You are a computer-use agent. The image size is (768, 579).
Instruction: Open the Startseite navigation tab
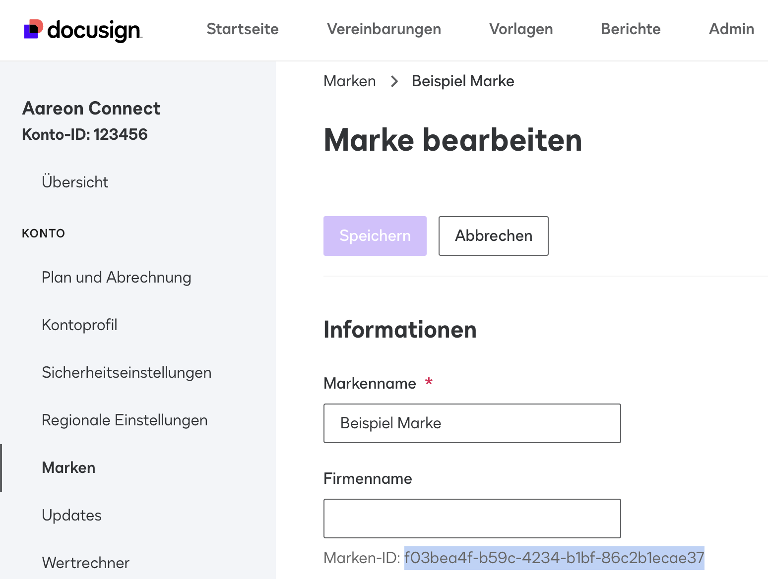(x=243, y=29)
